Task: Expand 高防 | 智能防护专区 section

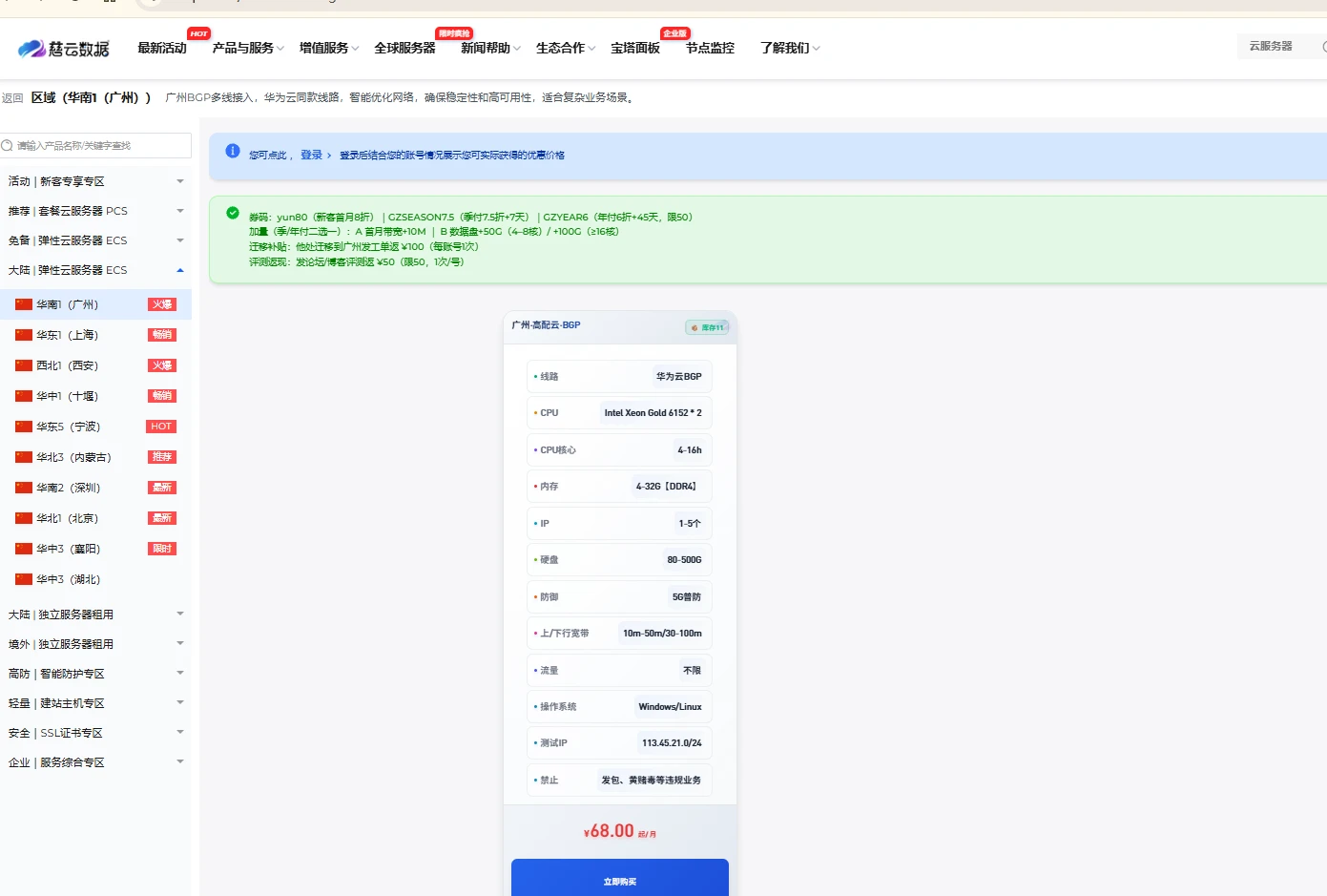Action: coord(180,674)
